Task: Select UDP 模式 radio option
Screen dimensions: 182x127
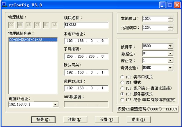Action: coord(122,83)
